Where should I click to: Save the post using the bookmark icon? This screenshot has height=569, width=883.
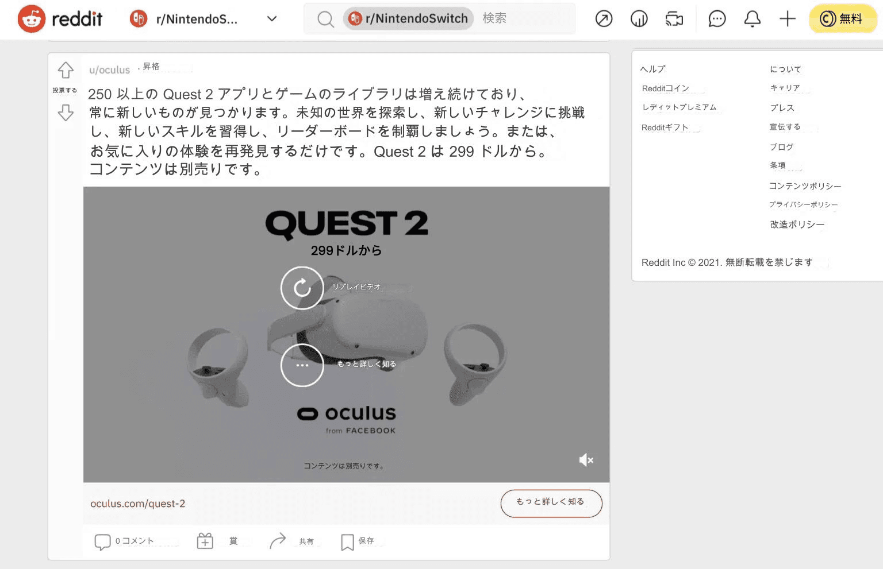coord(347,540)
